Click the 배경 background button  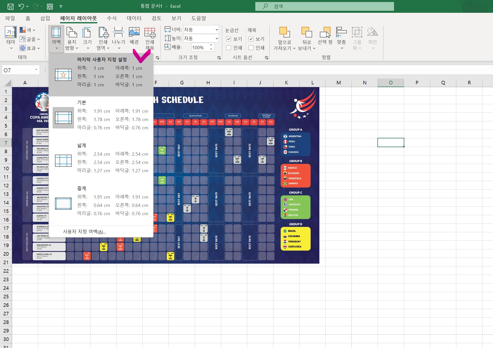[134, 36]
